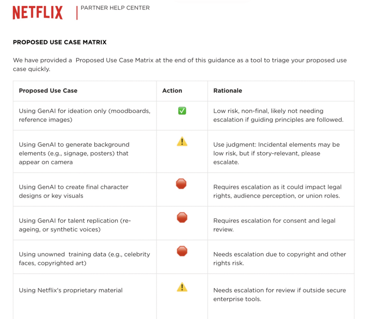371x319 pixels.
Task: Click 'Using GenAI for talent replication' cell
Action: pyautogui.click(x=75, y=225)
